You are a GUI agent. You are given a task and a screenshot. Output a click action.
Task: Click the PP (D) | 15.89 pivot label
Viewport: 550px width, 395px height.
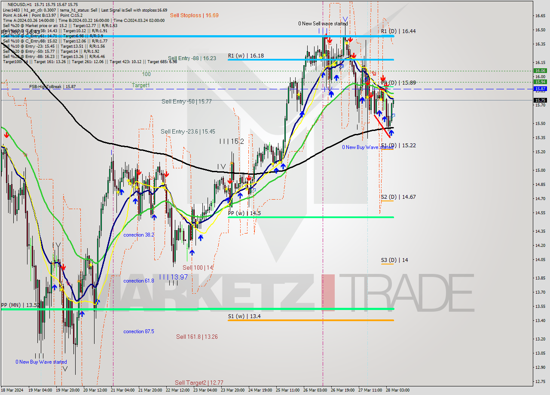[398, 83]
